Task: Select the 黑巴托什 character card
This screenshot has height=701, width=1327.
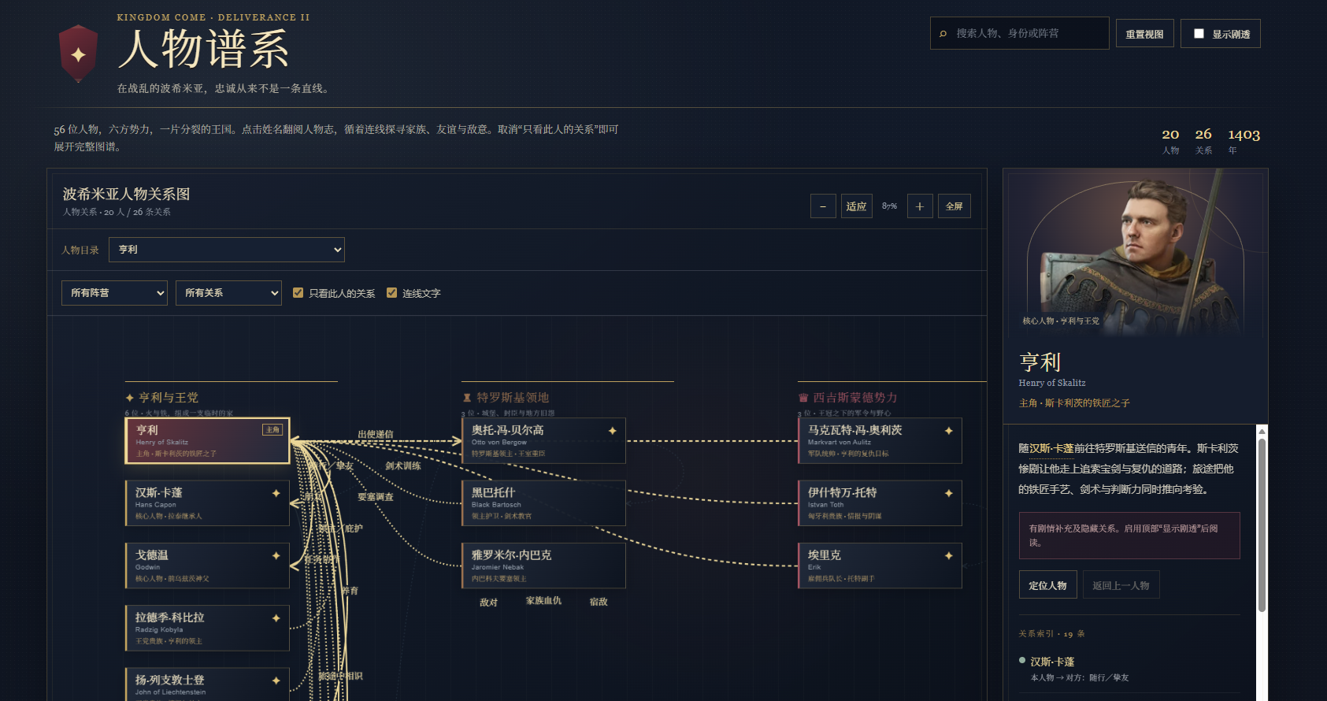Action: click(543, 503)
